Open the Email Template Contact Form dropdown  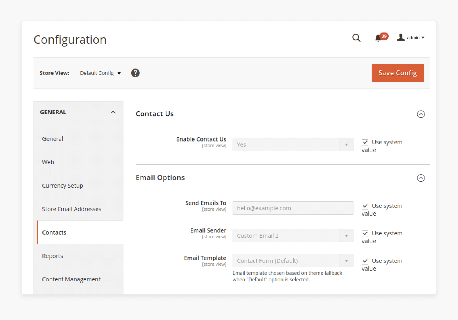click(x=293, y=261)
